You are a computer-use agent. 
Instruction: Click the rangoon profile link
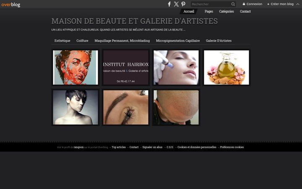click(78, 147)
